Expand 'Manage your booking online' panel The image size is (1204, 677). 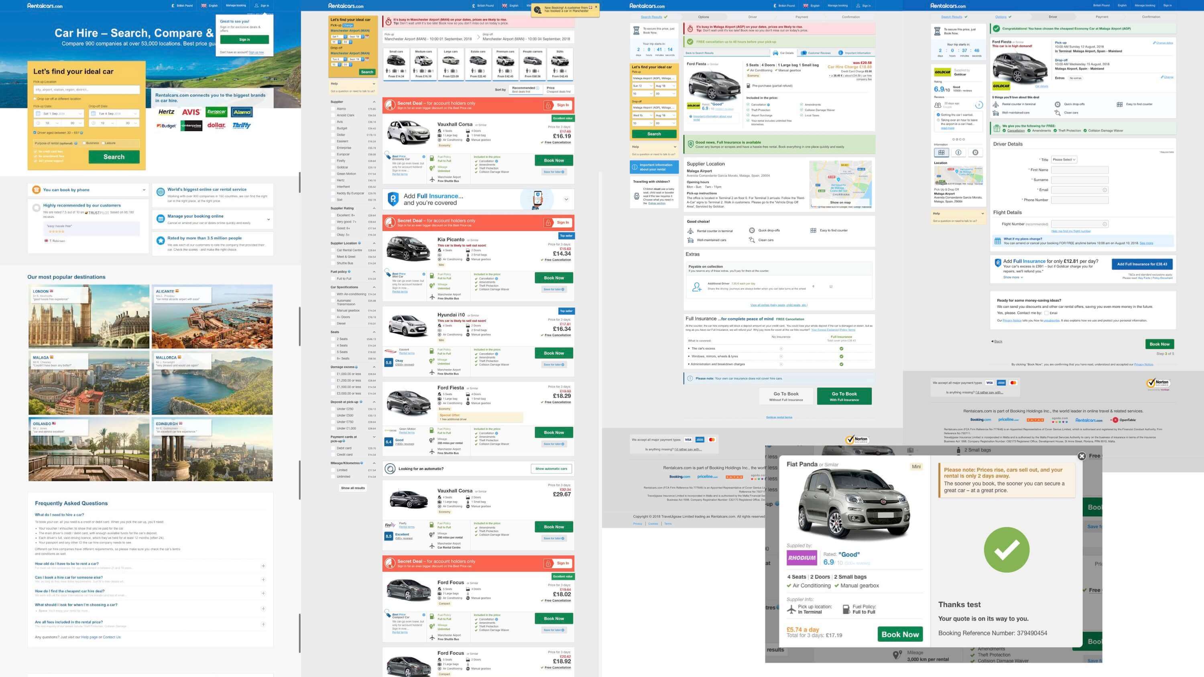pyautogui.click(x=268, y=219)
